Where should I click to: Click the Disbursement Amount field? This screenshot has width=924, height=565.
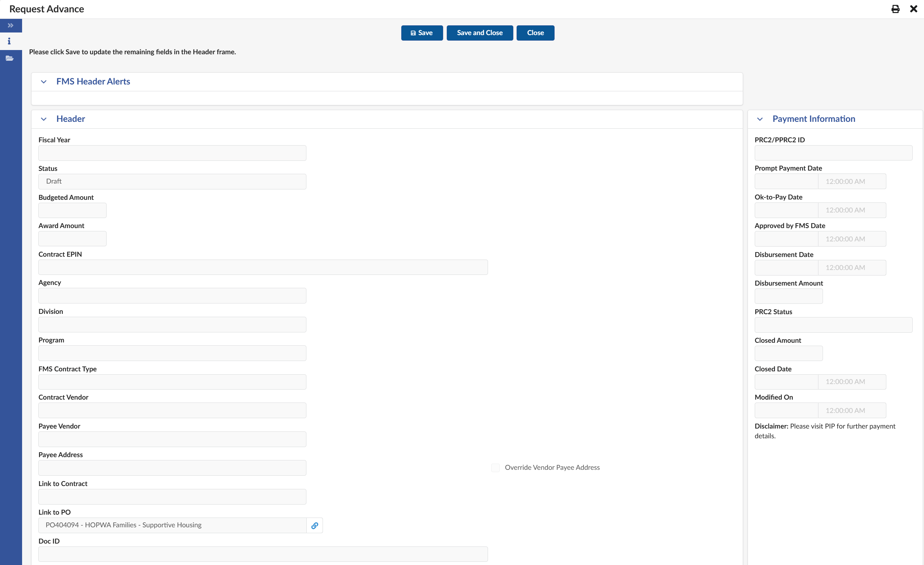788,296
